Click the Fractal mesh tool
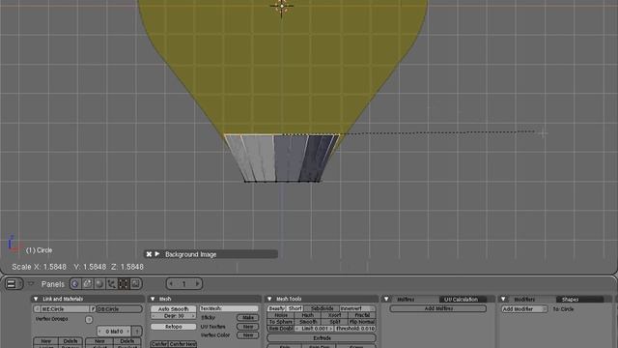This screenshot has width=618, height=348. (x=362, y=315)
